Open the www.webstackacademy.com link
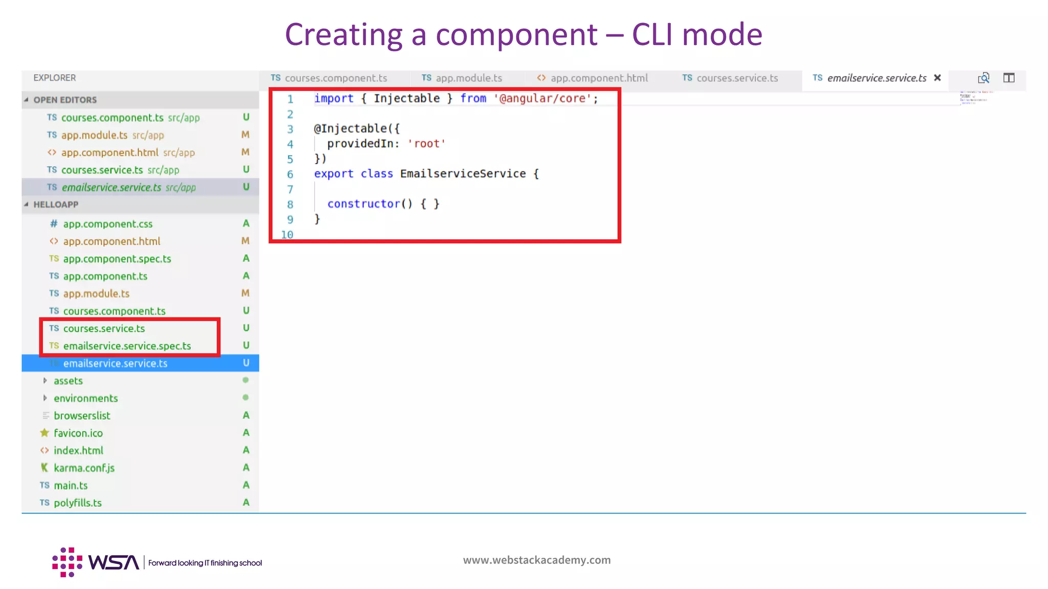Viewport: 1048px width, 589px height. click(537, 560)
